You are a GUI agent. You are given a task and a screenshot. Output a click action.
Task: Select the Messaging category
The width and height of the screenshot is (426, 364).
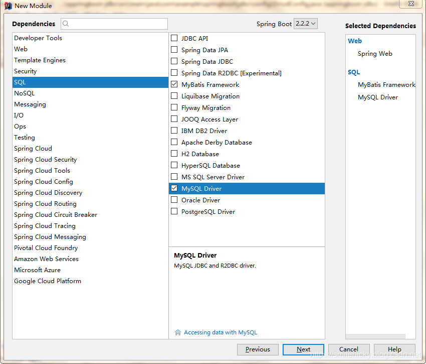point(90,104)
